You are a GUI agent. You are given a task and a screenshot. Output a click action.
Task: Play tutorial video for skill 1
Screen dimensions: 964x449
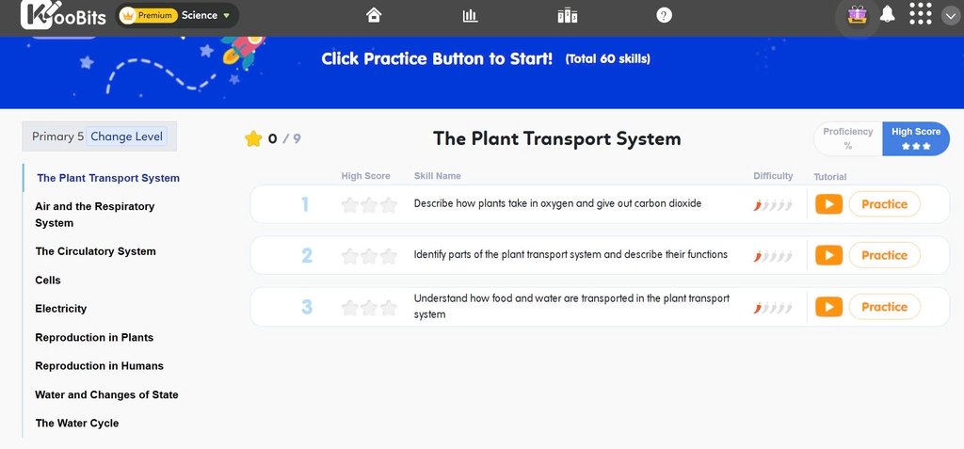tap(828, 204)
